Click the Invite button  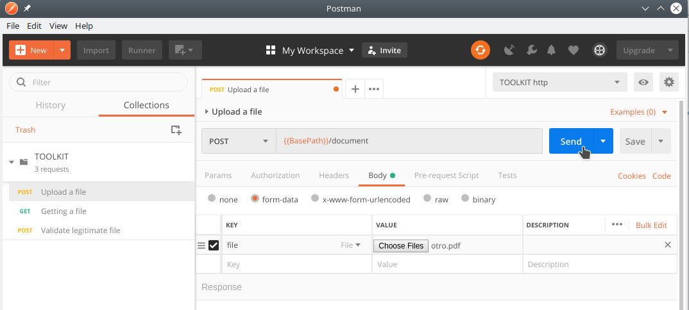point(384,50)
